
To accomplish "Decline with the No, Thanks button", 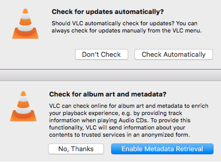I will point(76,149).
